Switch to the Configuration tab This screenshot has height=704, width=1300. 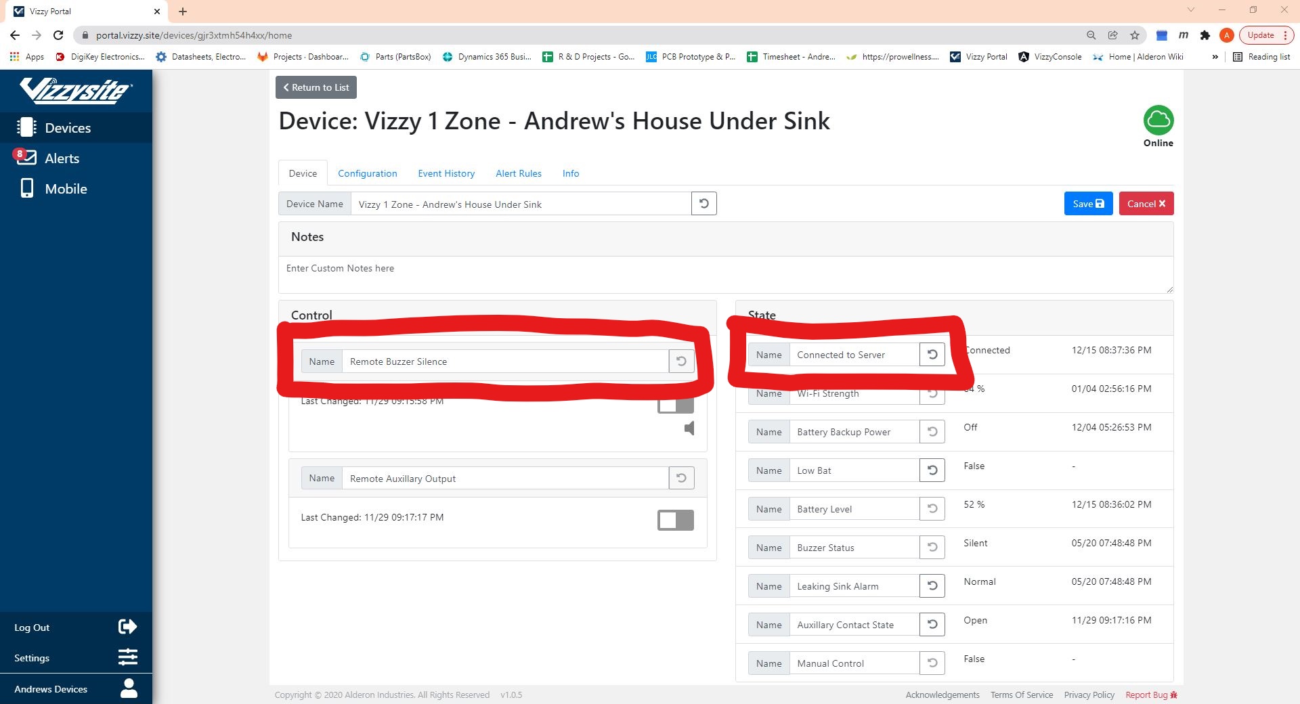coord(367,173)
